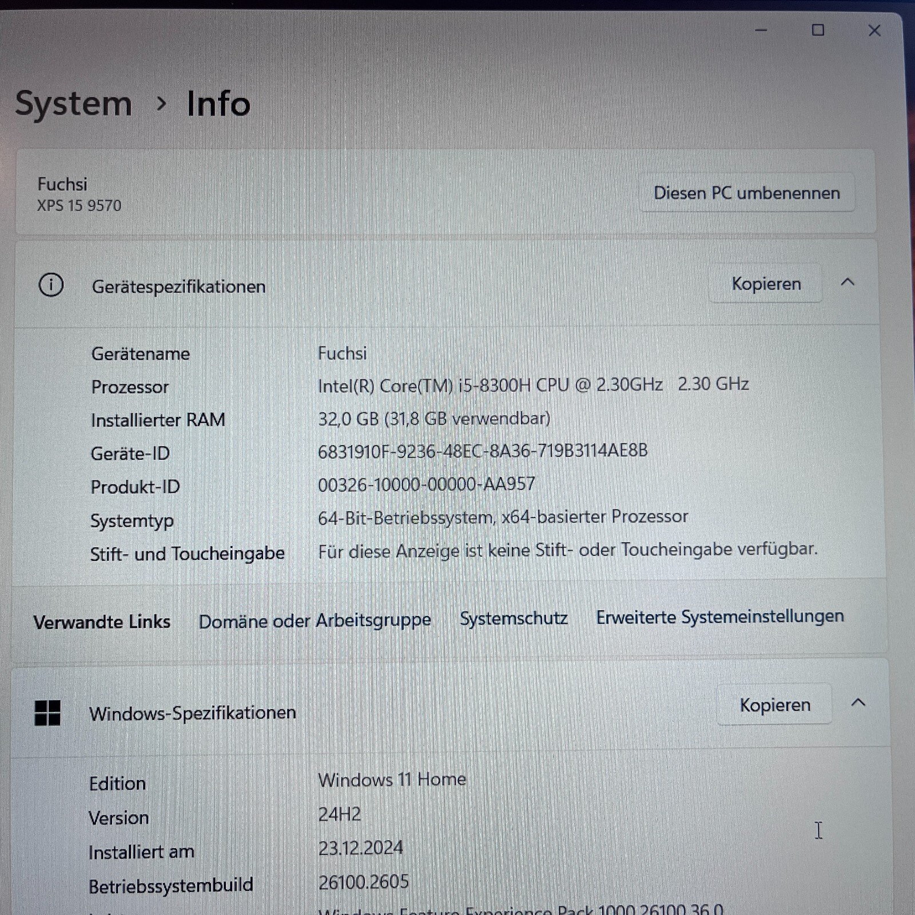Image resolution: width=915 pixels, height=915 pixels.
Task: Click the XPS 15 9570 model text
Action: (79, 205)
